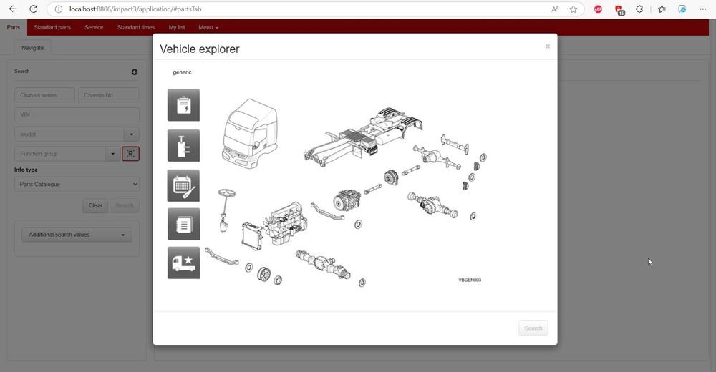Open browser settings ellipsis menu

(703, 9)
